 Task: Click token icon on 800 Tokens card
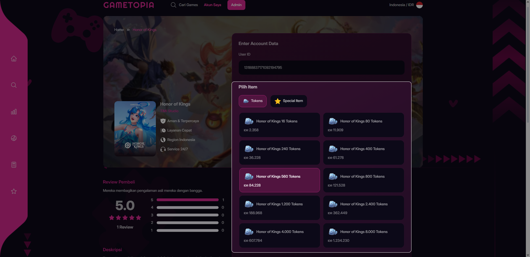pos(333,177)
